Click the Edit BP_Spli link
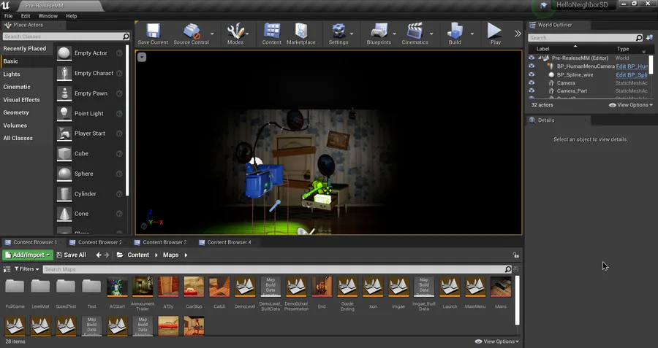 632,74
